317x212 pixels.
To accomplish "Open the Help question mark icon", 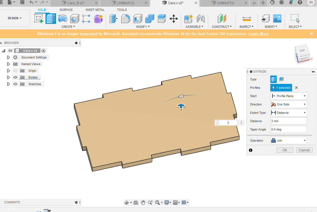I will click(300, 3).
